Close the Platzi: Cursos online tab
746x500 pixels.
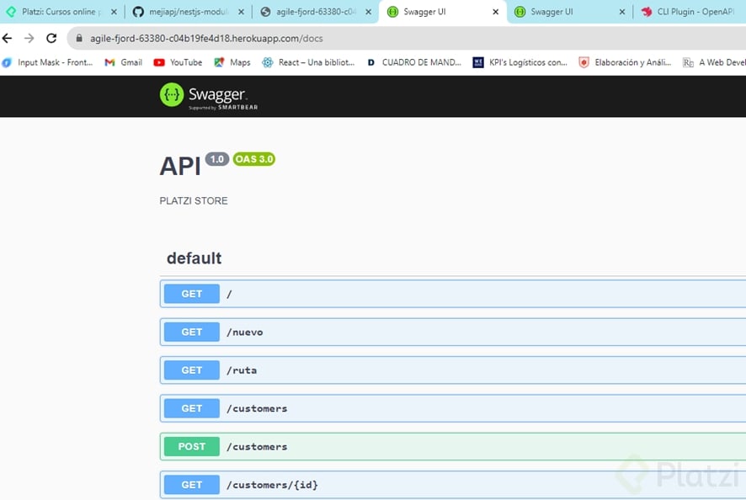(114, 12)
